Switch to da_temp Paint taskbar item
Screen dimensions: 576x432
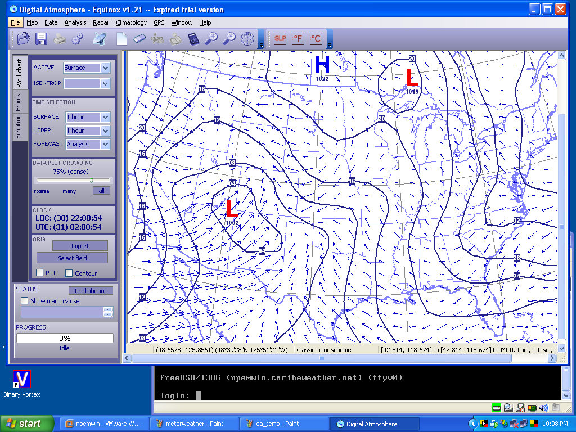tap(284, 424)
